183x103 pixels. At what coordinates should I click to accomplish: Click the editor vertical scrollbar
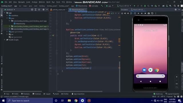(x=120, y=76)
